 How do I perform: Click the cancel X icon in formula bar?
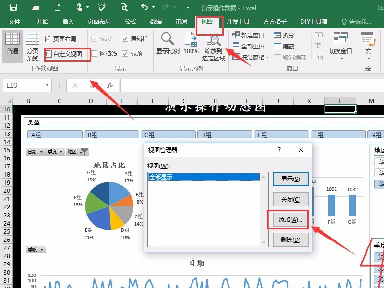point(75,85)
